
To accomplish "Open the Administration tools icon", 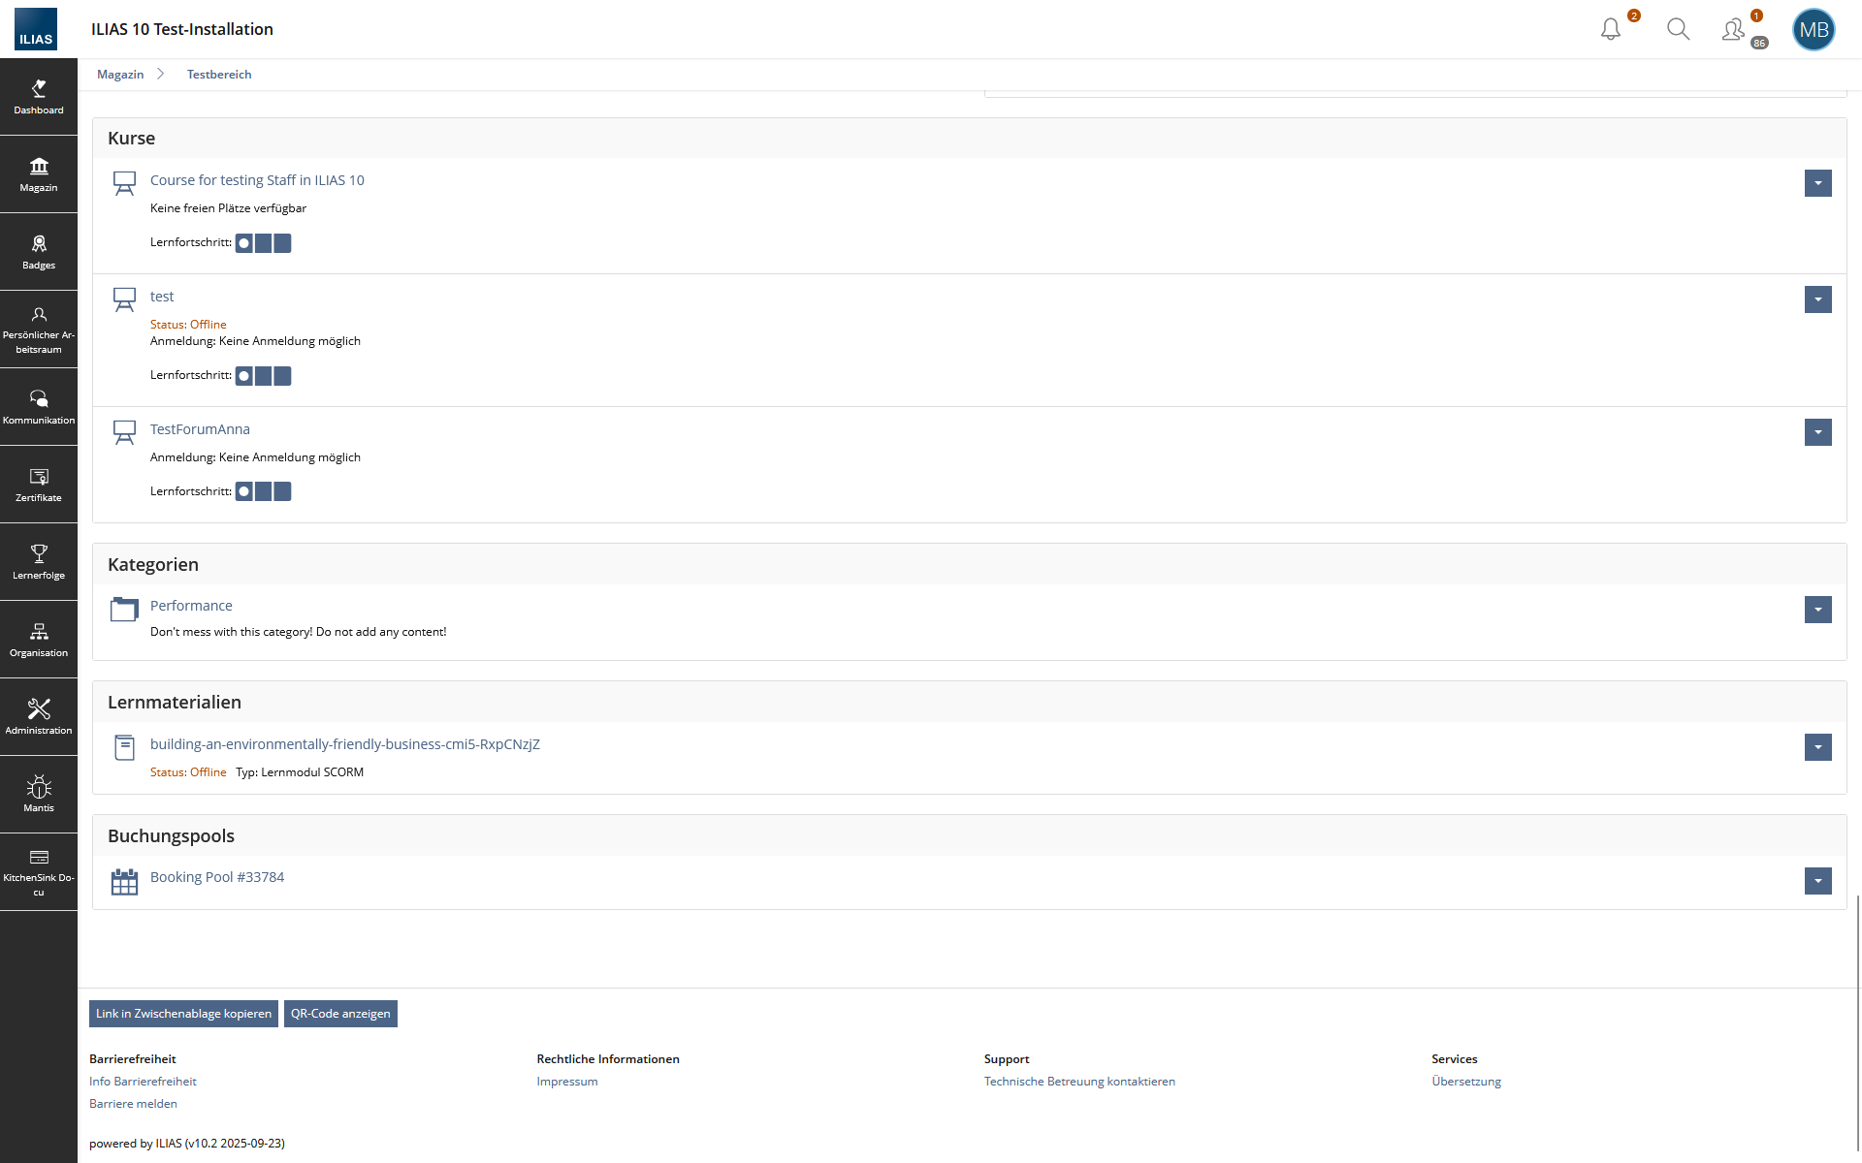I will click(39, 716).
